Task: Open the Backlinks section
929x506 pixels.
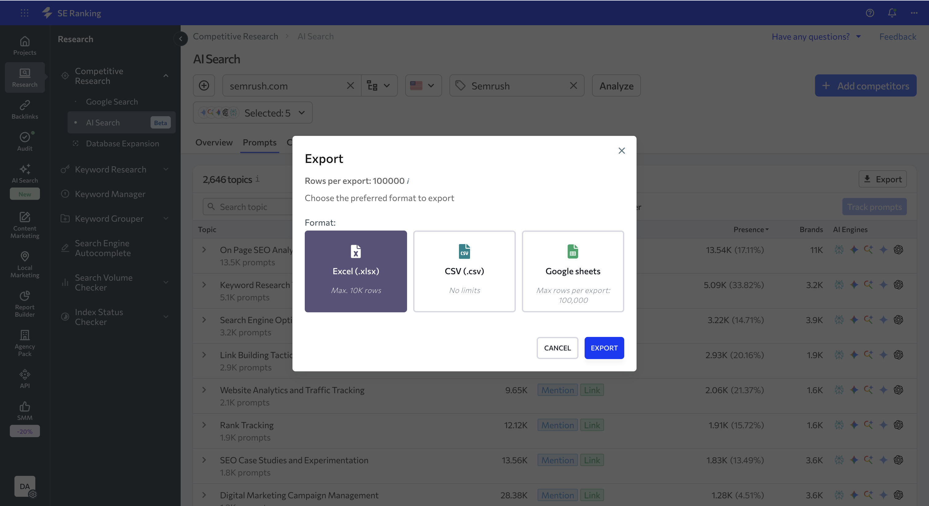Action: 25,110
